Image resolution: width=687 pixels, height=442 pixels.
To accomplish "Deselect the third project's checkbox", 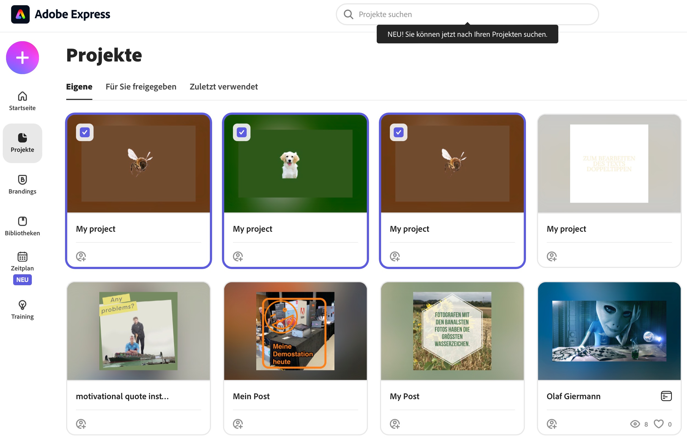I will [398, 132].
